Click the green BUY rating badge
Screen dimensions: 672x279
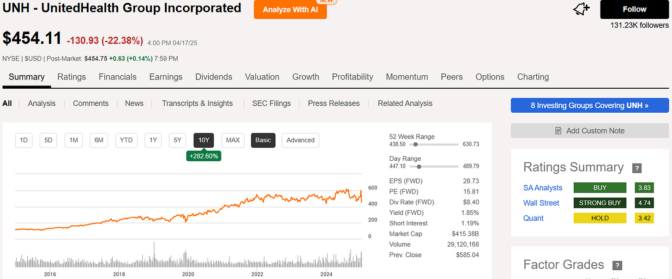click(x=600, y=188)
